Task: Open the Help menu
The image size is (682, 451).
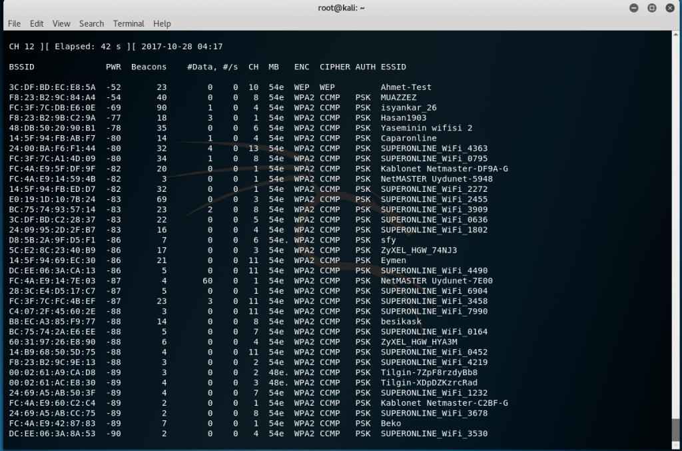Action: pos(162,23)
